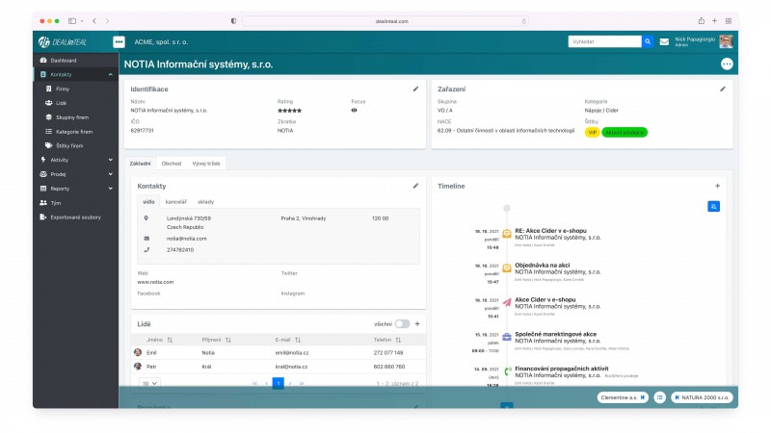Toggle the Focus eye icon
Image resolution: width=771 pixels, height=433 pixels.
[x=355, y=111]
